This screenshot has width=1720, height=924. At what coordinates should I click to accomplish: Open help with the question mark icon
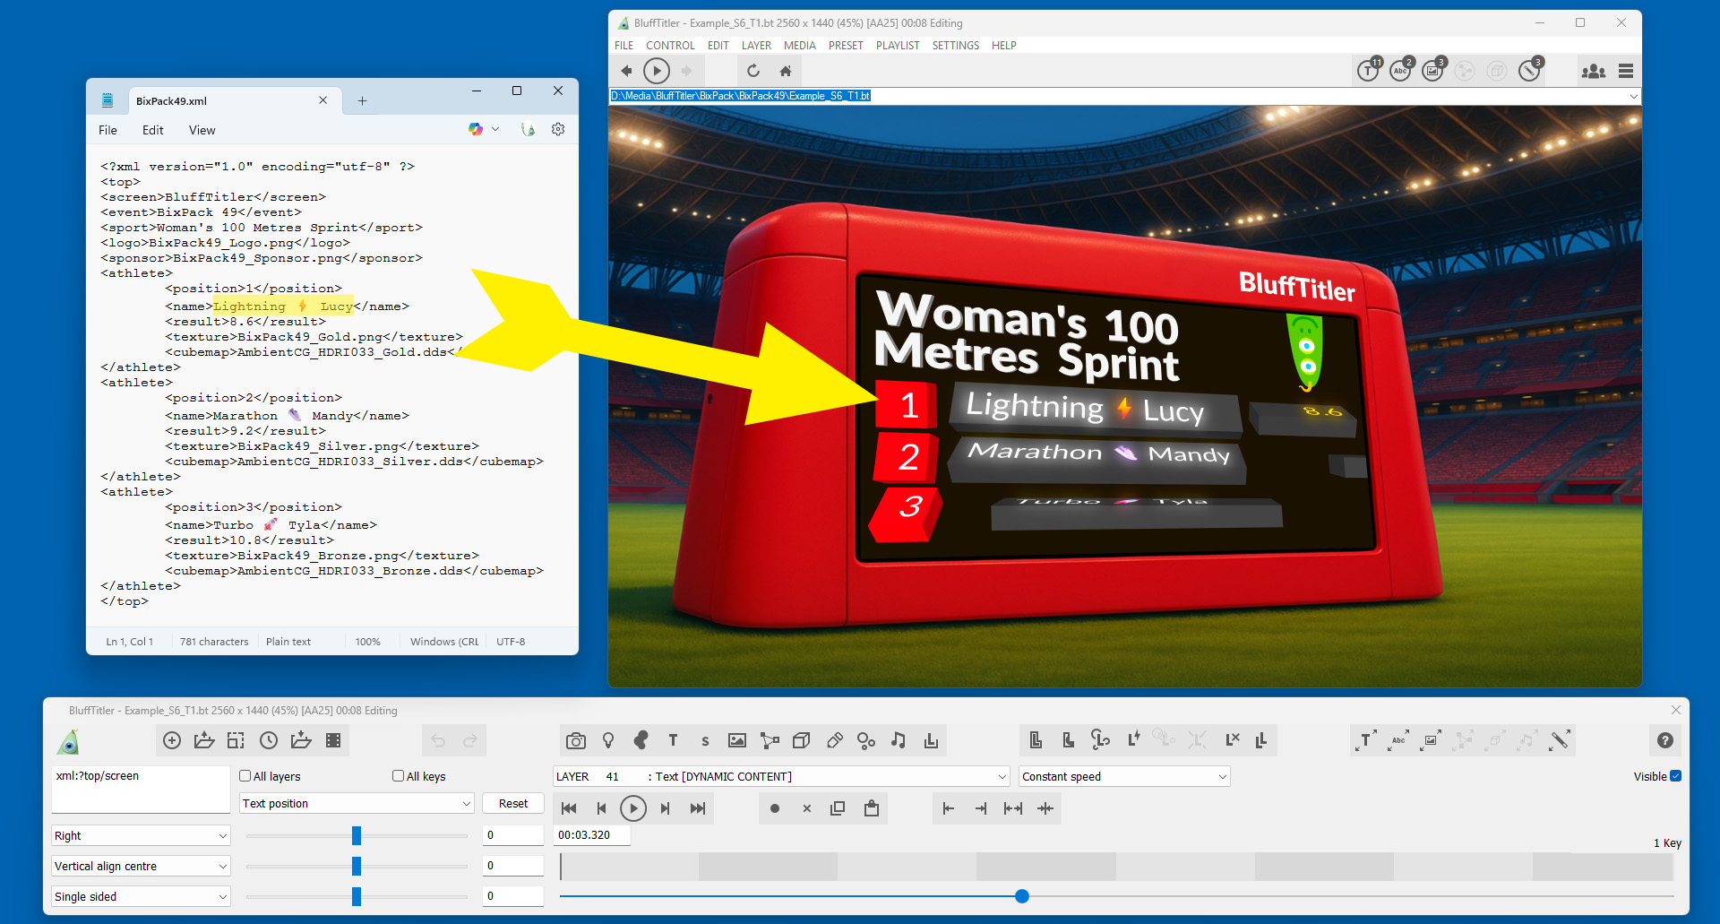pyautogui.click(x=1664, y=740)
